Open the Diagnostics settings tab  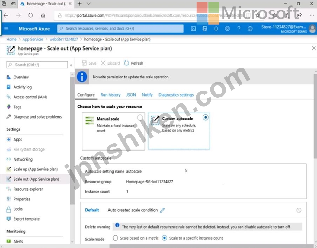pos(176,95)
